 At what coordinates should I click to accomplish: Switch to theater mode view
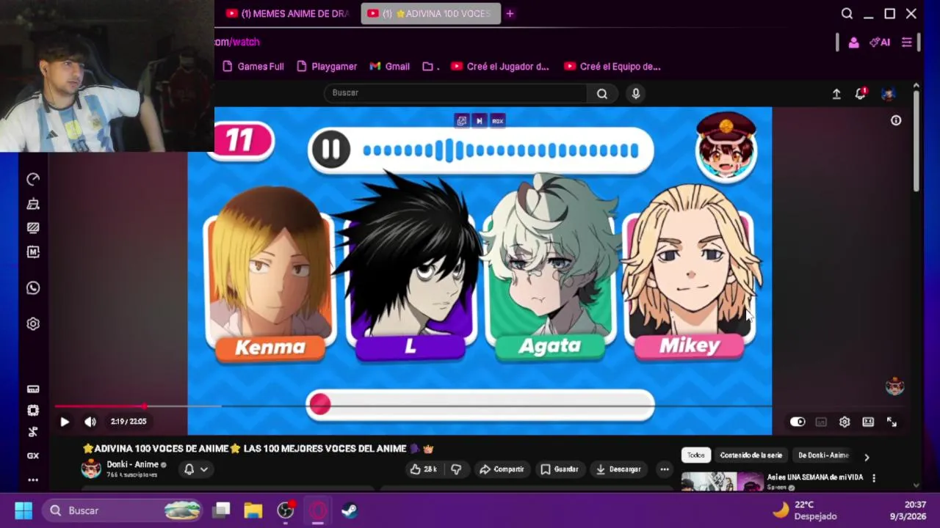pyautogui.click(x=868, y=422)
